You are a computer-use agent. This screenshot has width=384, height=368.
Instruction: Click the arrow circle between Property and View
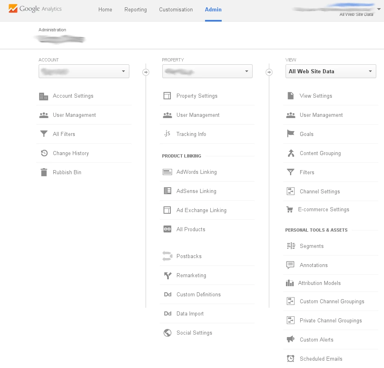click(x=269, y=72)
